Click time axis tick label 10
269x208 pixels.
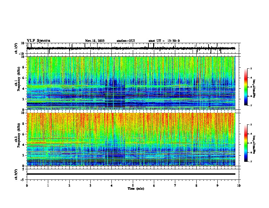(x=239, y=186)
